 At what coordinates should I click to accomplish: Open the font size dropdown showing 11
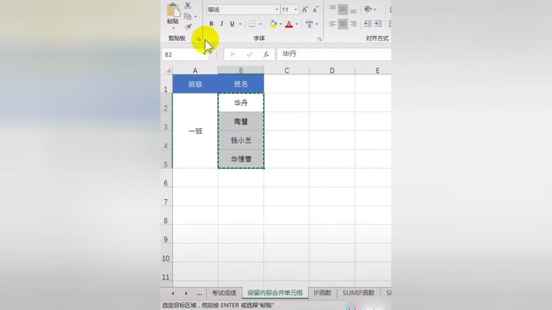point(295,9)
